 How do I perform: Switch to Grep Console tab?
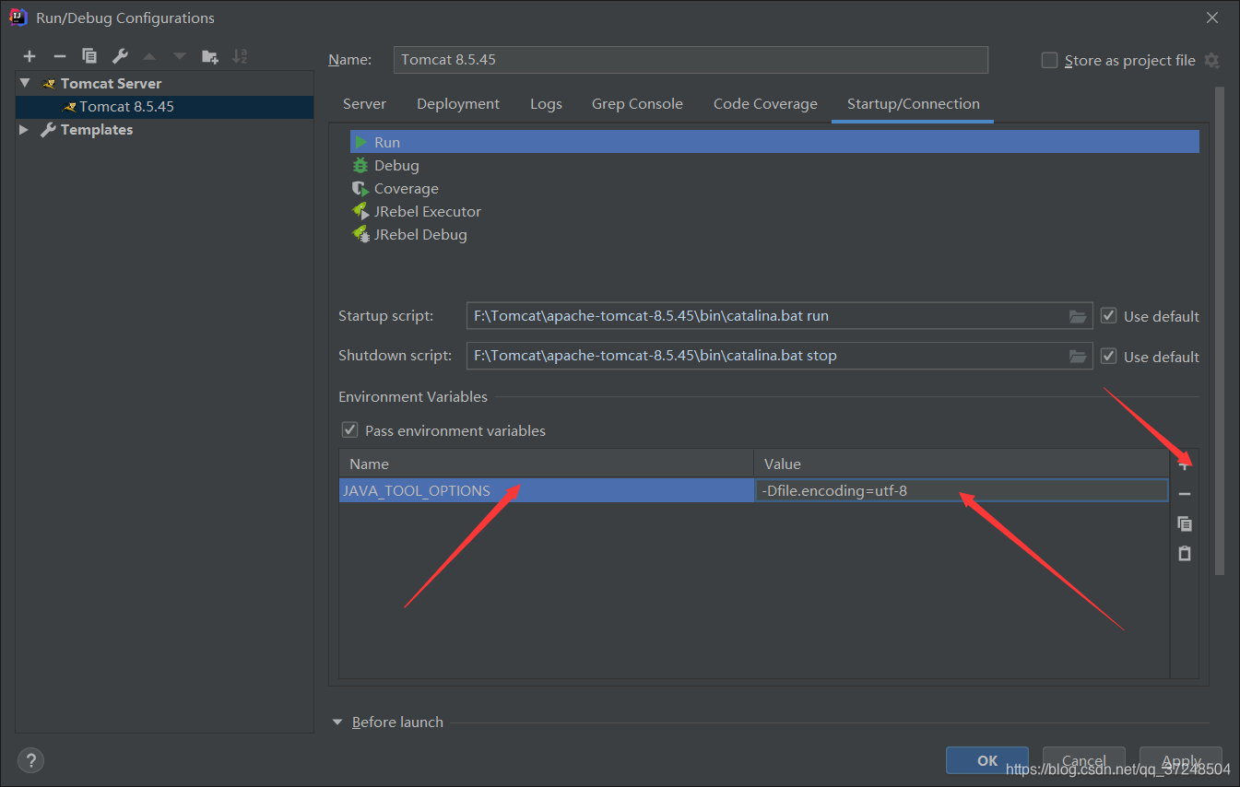(x=637, y=104)
